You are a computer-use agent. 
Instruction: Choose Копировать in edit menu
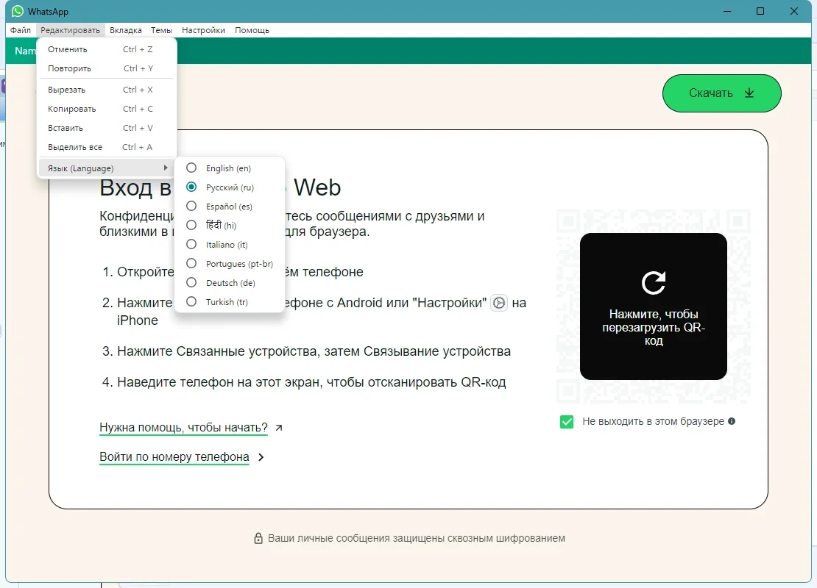click(106, 109)
